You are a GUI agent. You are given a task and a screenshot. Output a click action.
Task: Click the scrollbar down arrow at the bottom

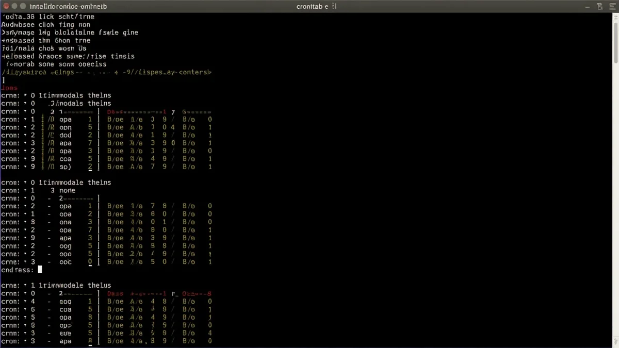pos(615,342)
